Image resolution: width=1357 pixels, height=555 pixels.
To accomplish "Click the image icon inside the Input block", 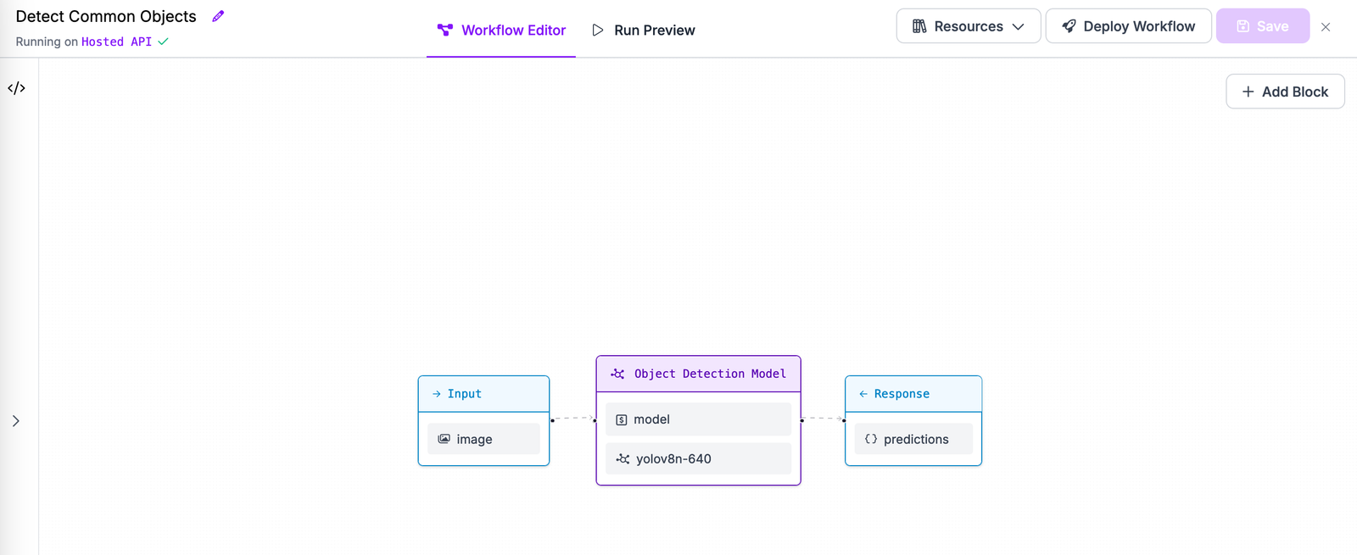I will point(446,439).
